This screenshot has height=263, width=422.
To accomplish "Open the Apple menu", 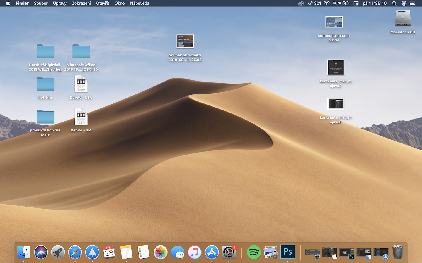I will (8, 3).
